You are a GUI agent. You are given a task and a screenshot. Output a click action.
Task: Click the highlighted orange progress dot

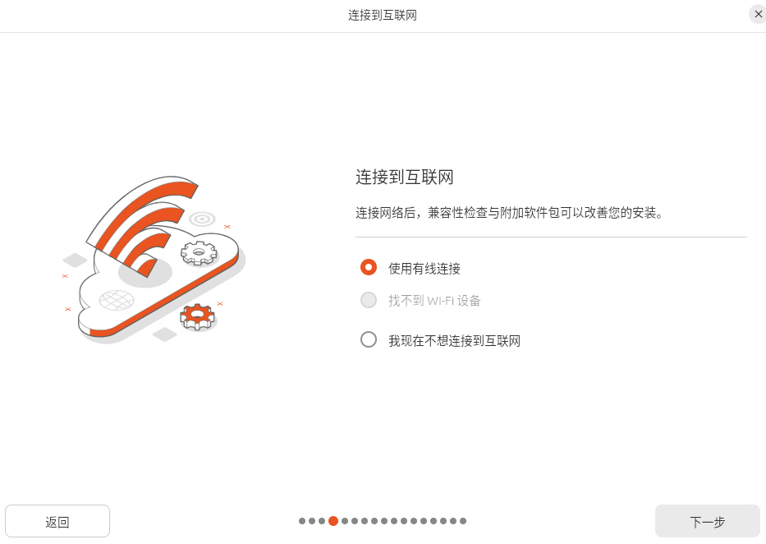coord(333,521)
